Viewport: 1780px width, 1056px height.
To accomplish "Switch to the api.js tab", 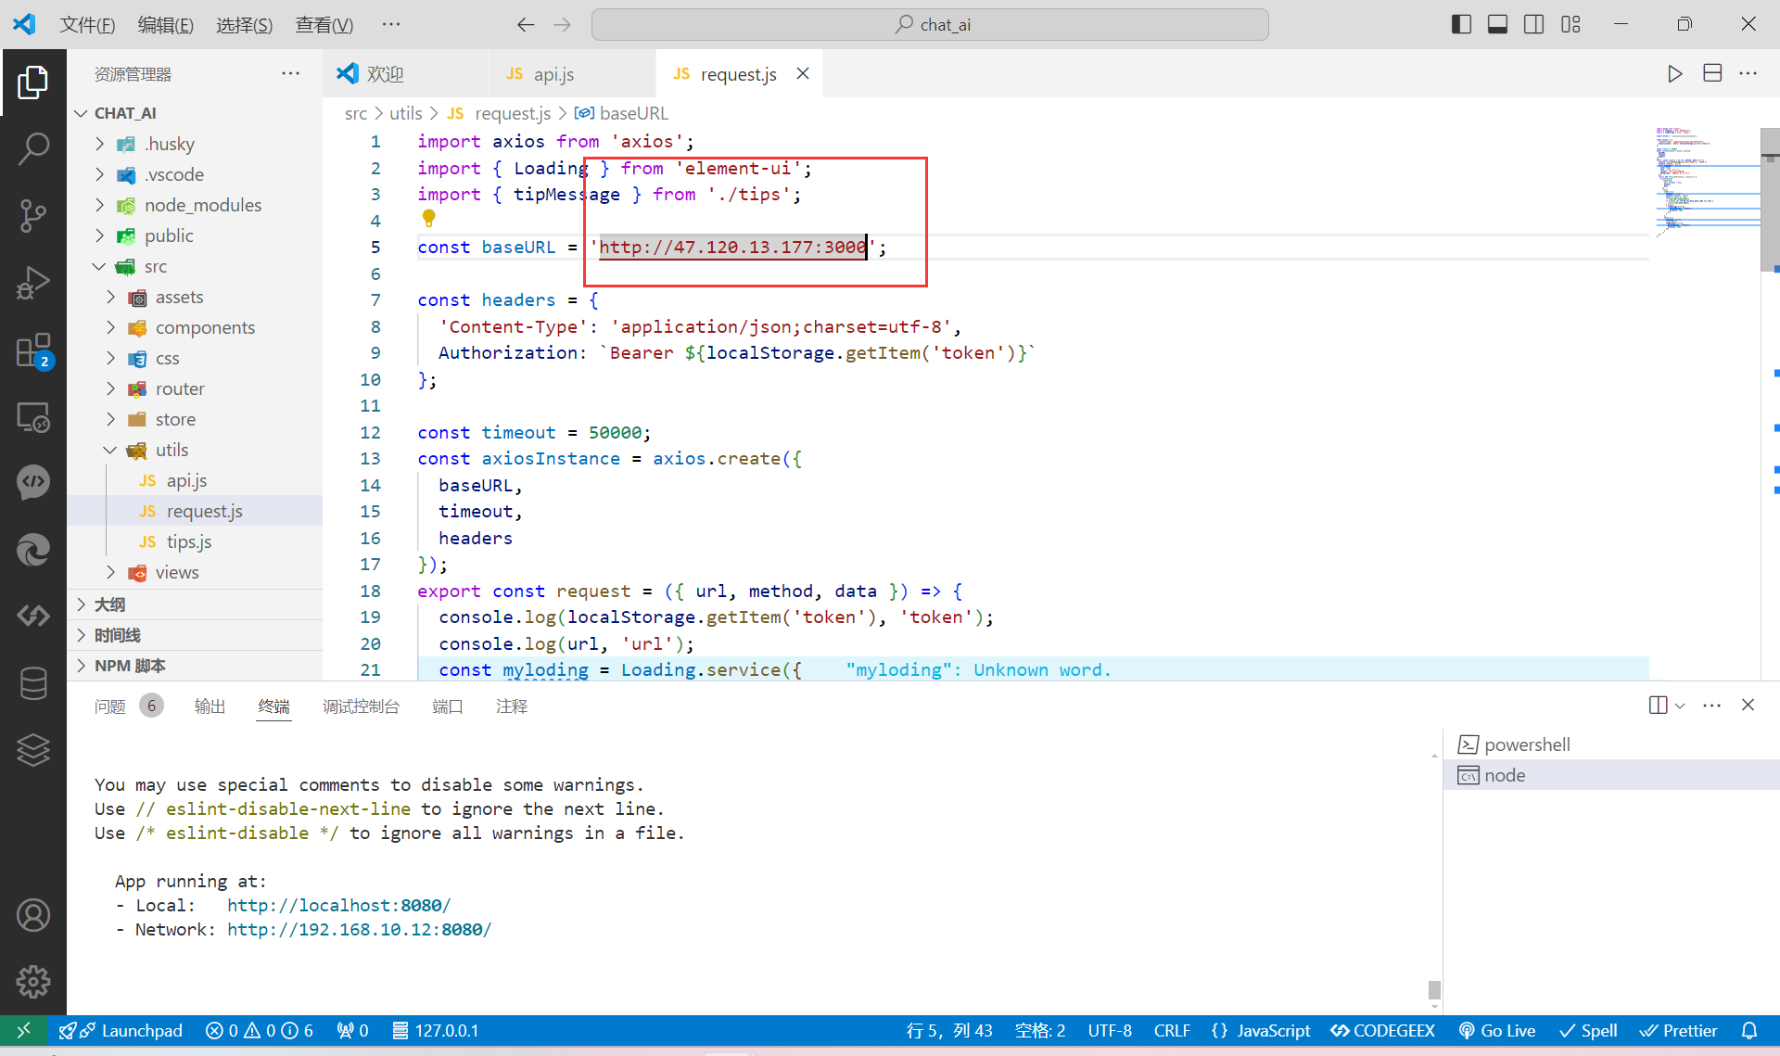I will [553, 74].
